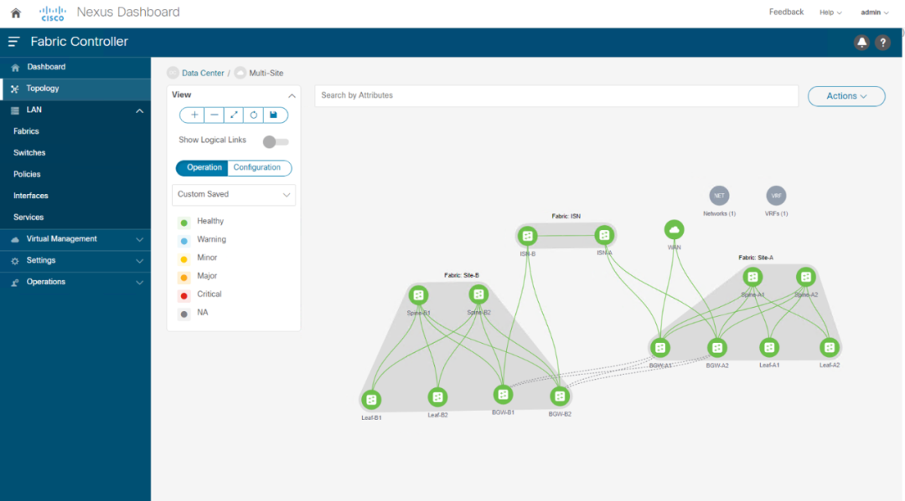Select the Spine-A2 switch node
905x501 pixels.
tap(806, 277)
